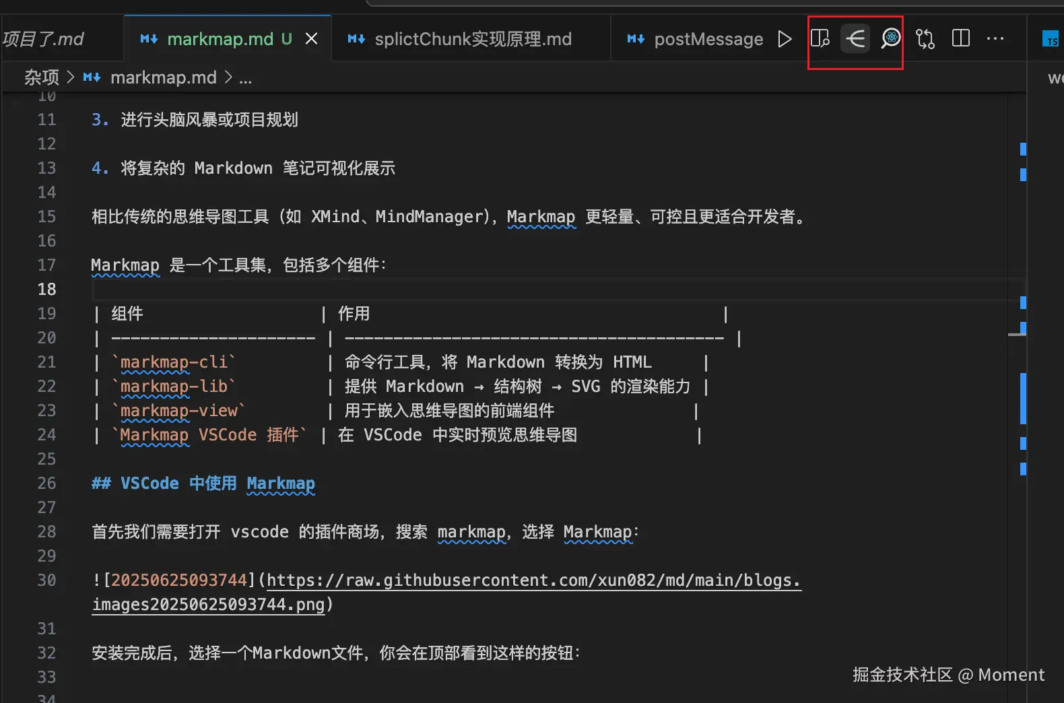Image resolution: width=1064 pixels, height=703 pixels.
Task: Click the text '用于嵌入思维导图的前端组件'
Action: click(450, 411)
